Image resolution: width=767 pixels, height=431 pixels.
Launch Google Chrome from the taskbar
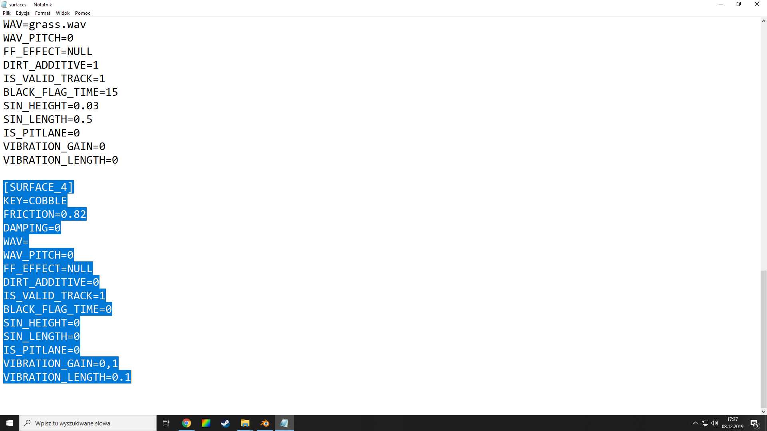187,423
